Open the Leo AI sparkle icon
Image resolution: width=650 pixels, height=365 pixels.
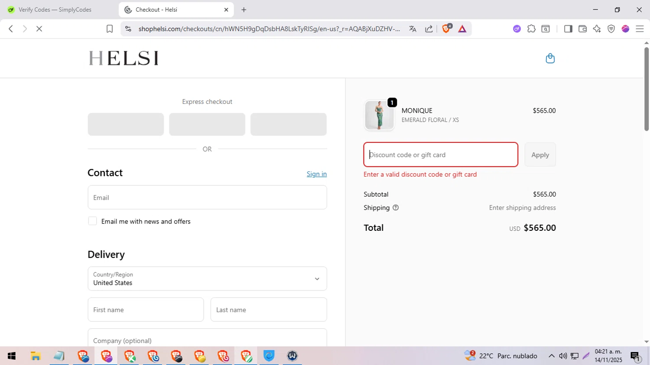pos(597,29)
